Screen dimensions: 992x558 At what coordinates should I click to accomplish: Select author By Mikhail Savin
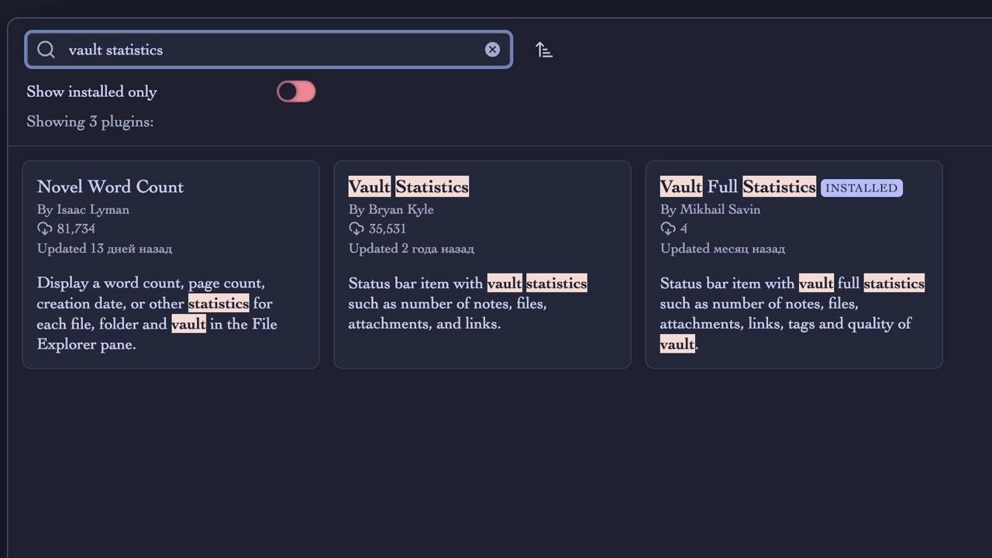pos(710,209)
